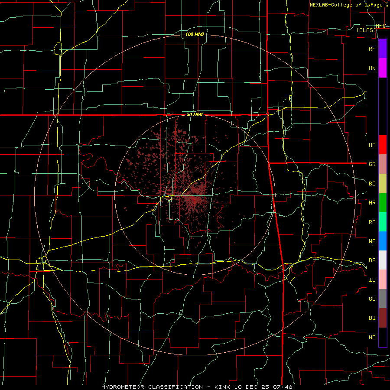Click the UK legend label
Viewport: 390px width, 390px height.
coord(372,68)
